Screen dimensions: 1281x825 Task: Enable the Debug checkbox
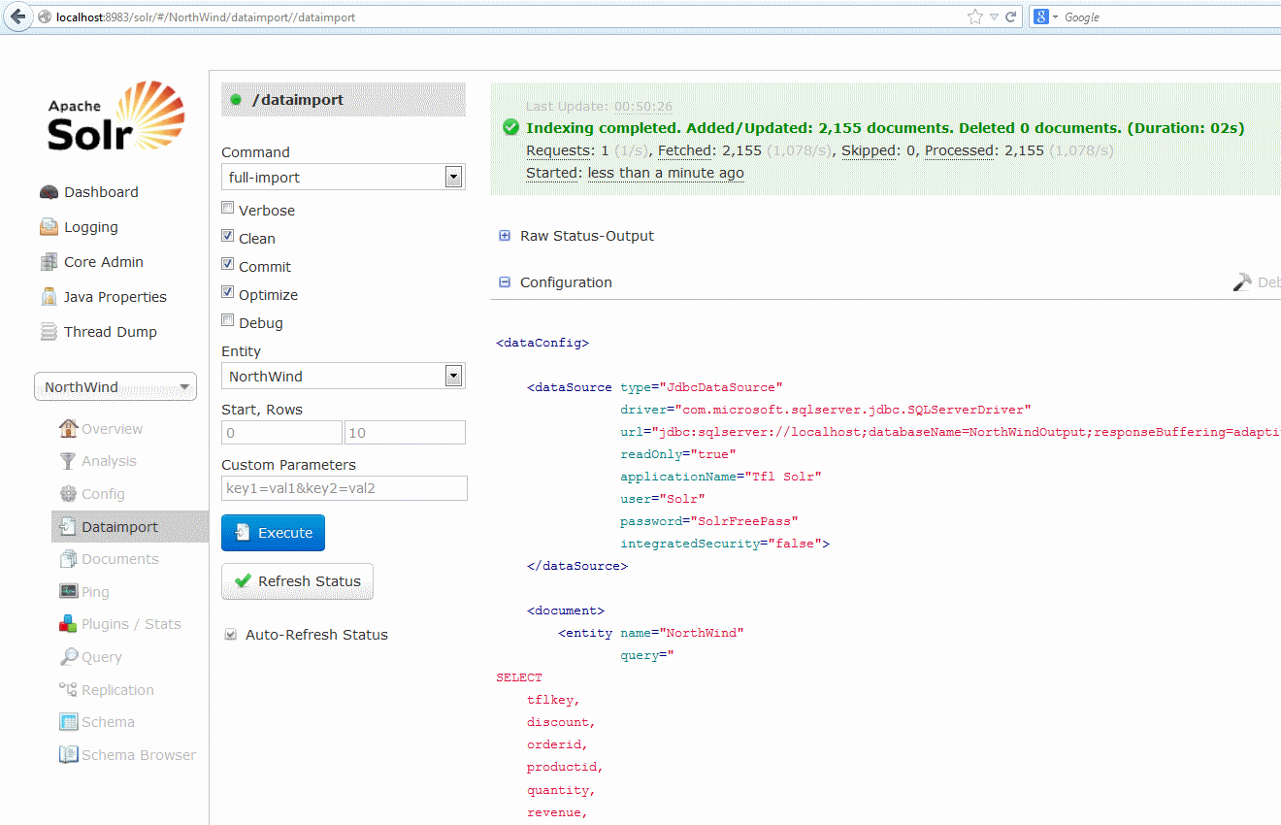click(228, 320)
